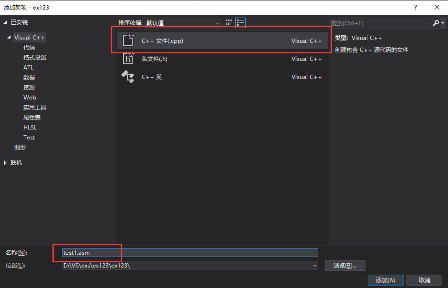Image resolution: width=448 pixels, height=288 pixels.
Task: Select the 属性表 category
Action: (x=31, y=117)
